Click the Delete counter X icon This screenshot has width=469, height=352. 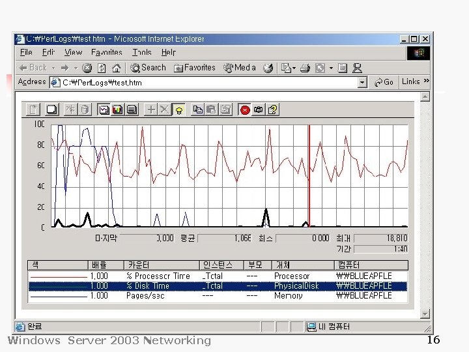(x=164, y=110)
